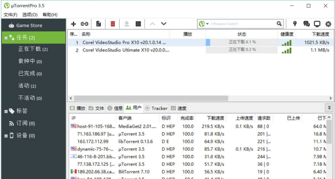
Task: Select peer 71.163.186.97 row
Action: coord(198,134)
